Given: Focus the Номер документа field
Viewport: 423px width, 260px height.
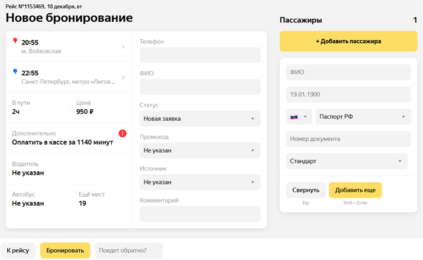Looking at the screenshot, I should [x=349, y=139].
